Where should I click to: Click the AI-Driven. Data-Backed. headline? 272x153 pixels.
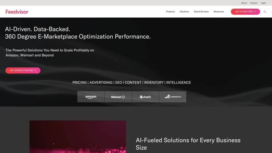click(38, 29)
